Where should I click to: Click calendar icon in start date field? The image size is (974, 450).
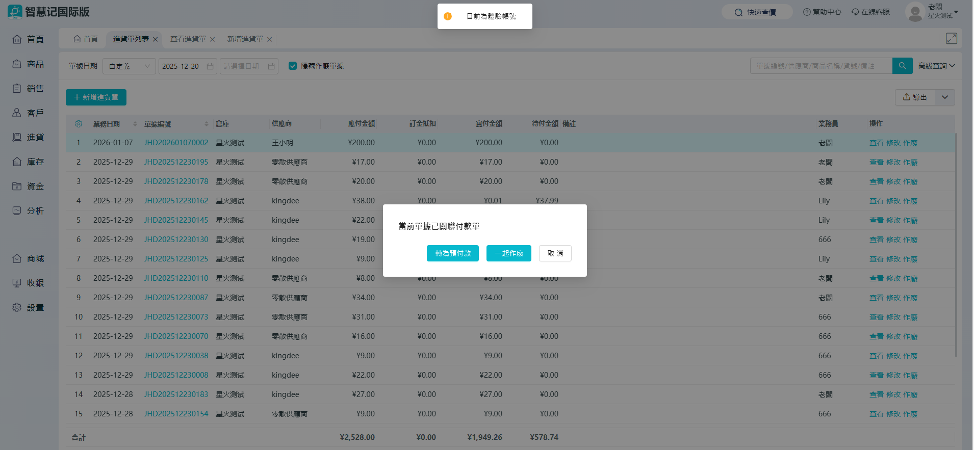pos(210,66)
